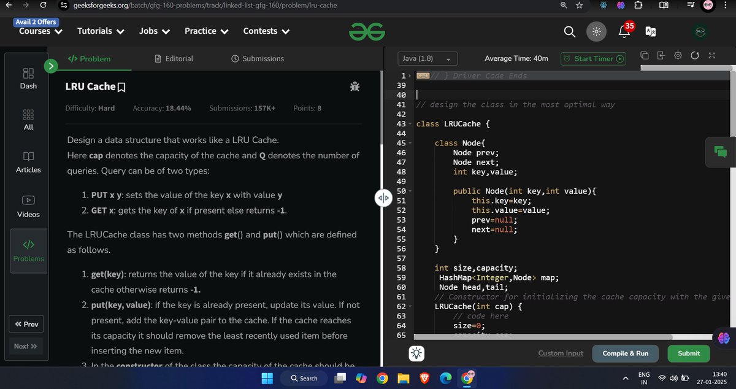Open the Java (1.8) language dropdown
The image size is (736, 389).
pos(427,58)
